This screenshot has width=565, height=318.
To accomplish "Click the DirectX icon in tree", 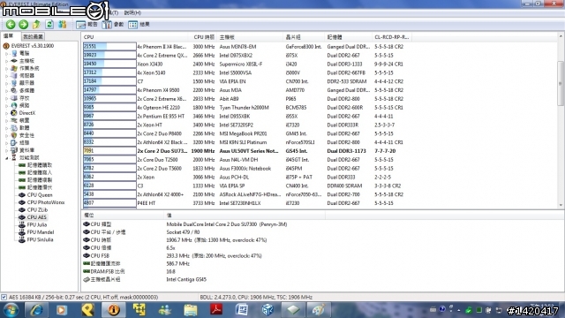I will tap(14, 113).
